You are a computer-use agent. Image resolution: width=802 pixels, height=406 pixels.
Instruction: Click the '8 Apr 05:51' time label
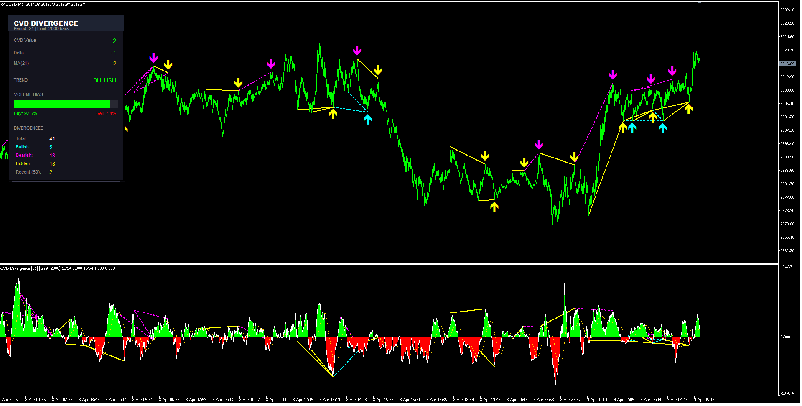click(x=143, y=400)
